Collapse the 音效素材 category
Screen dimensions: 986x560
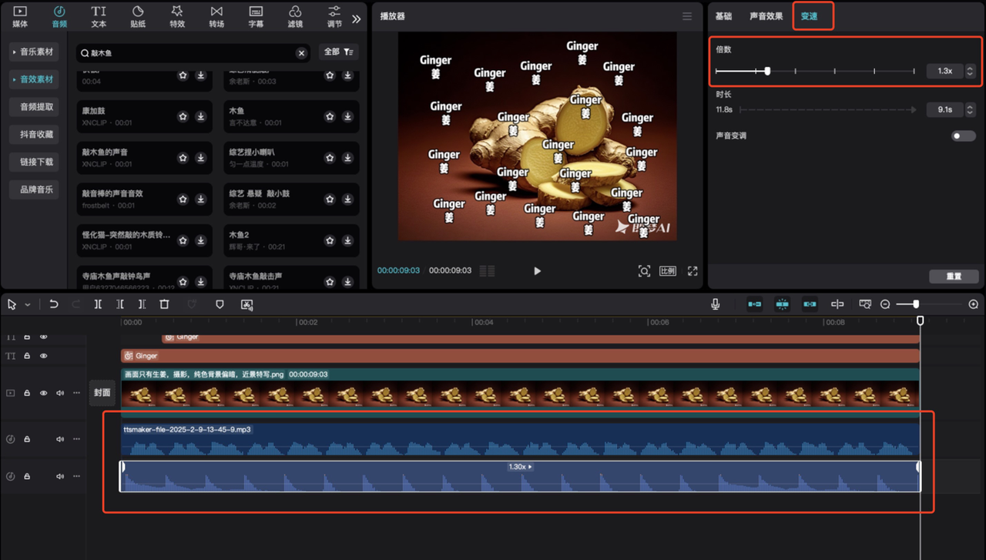click(34, 79)
